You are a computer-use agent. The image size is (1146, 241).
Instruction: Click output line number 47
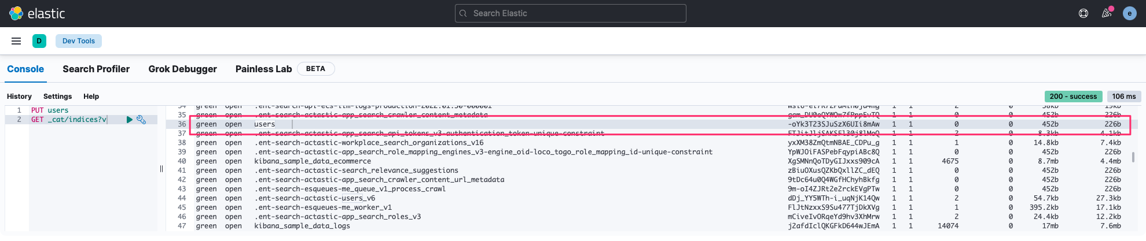coord(182,226)
